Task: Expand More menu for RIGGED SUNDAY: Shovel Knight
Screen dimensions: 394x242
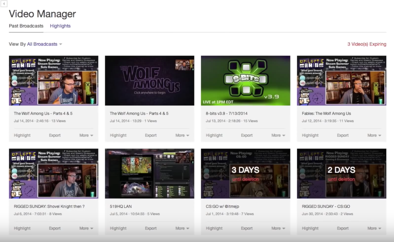Action: tap(86, 228)
